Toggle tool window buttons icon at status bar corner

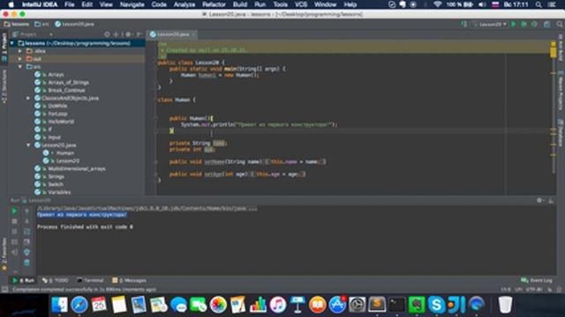pos(4,290)
